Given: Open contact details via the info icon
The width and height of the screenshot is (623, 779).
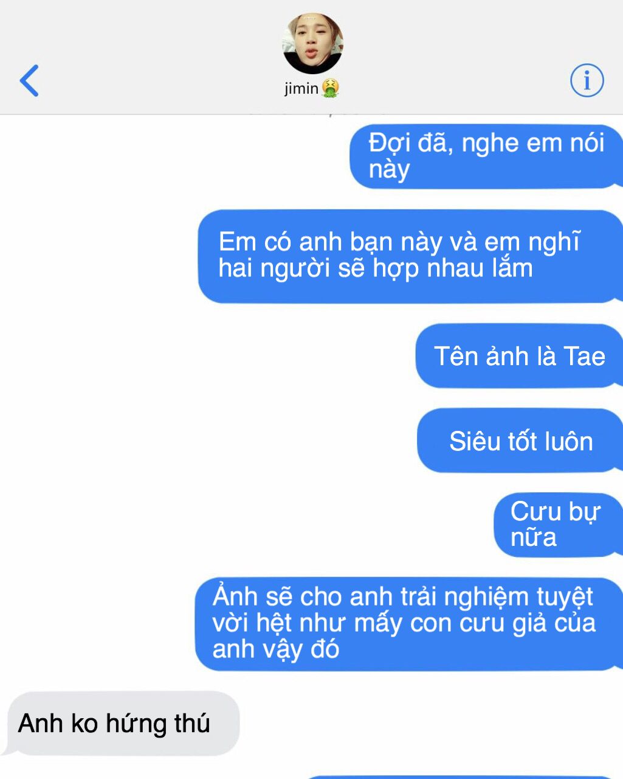Looking at the screenshot, I should (587, 80).
